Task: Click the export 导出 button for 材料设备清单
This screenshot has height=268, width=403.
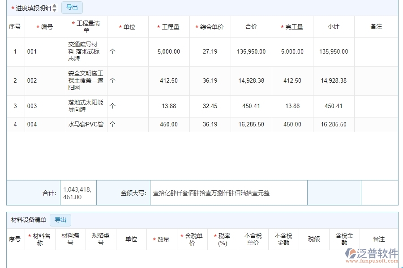Action: click(x=60, y=220)
